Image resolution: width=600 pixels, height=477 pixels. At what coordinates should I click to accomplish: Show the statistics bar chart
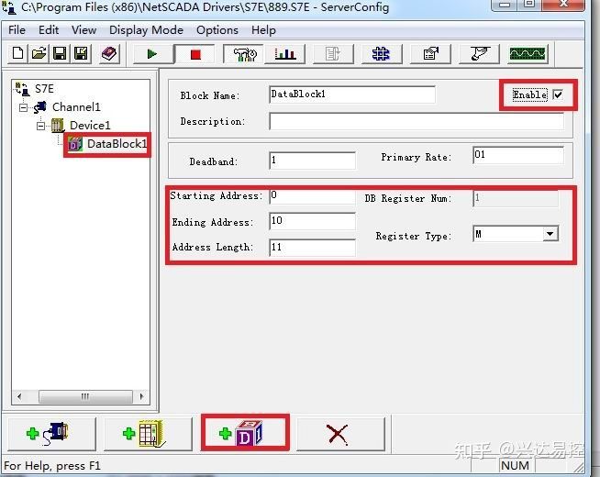click(285, 54)
